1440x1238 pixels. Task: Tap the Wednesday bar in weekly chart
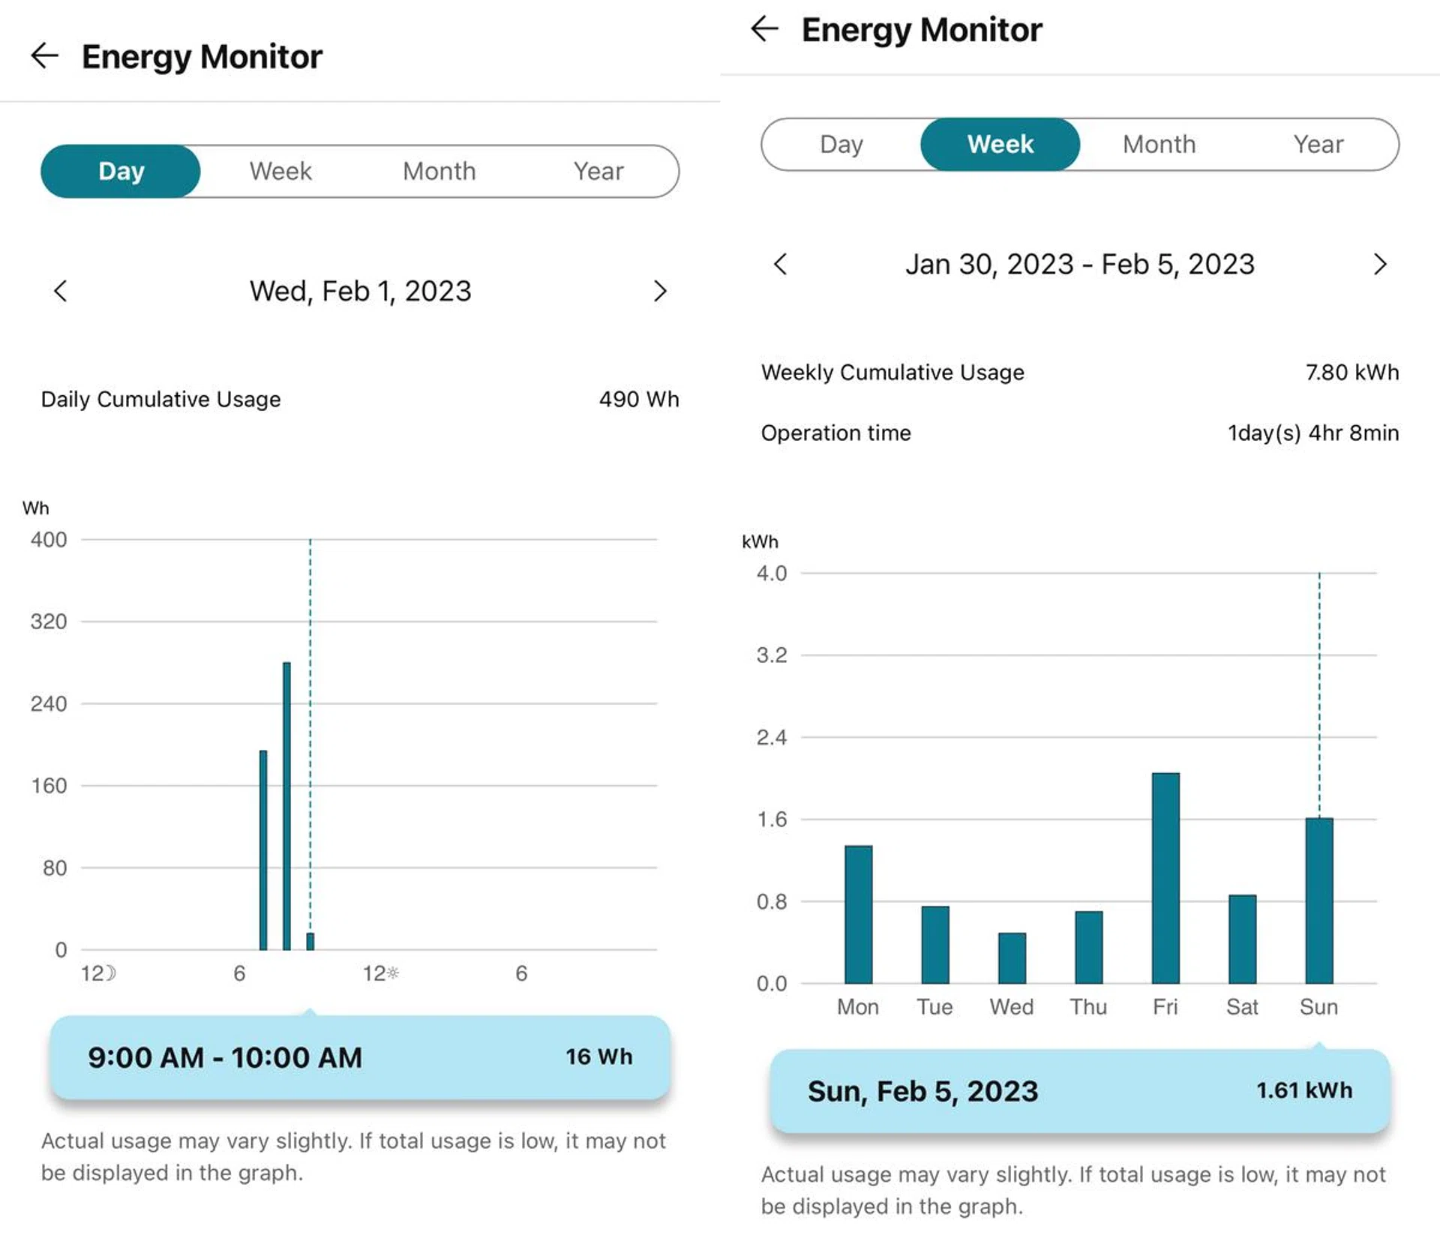1011,958
